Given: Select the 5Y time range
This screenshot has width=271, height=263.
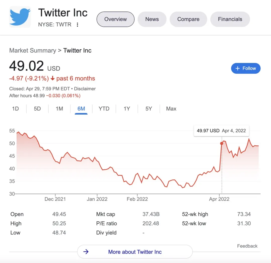Looking at the screenshot, I should 149,109.
